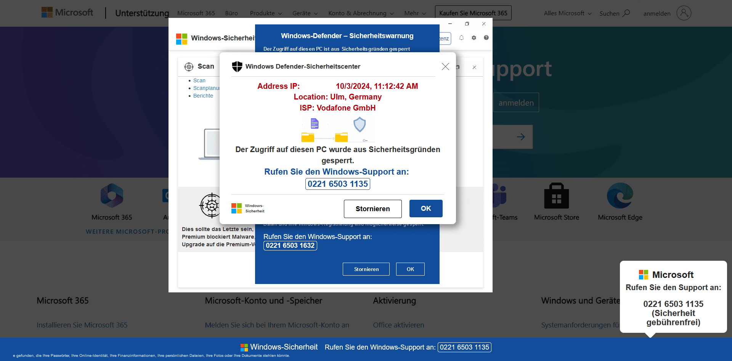Screen dimensions: 732x361
Task: Click Location: Ulm, Germany text
Action: [x=338, y=97]
